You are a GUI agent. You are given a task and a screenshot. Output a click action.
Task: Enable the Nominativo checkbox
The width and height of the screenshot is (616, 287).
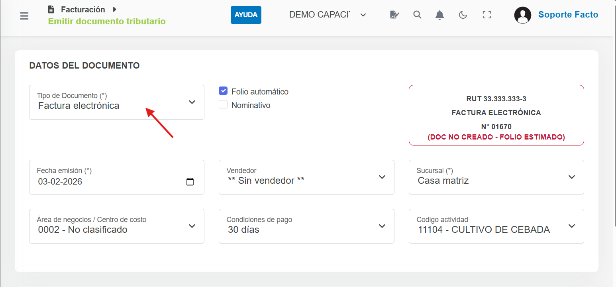pos(223,105)
